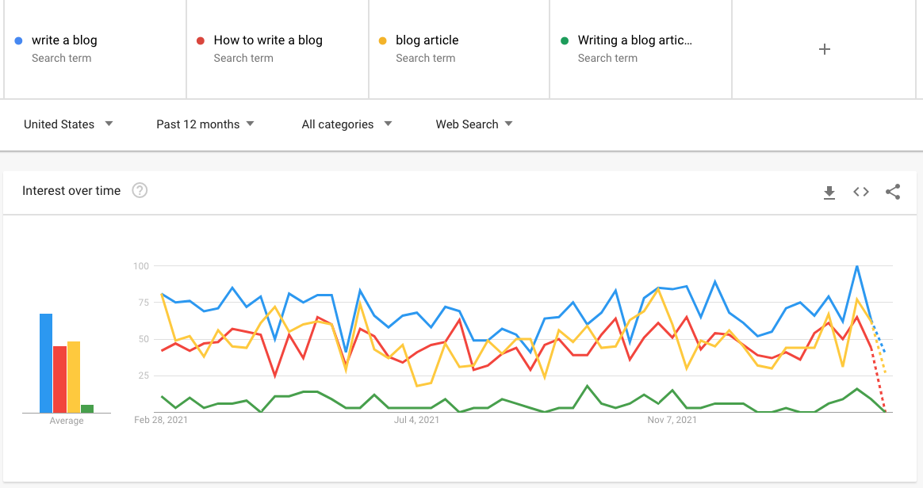This screenshot has width=923, height=488.
Task: Click red dot beside How to write a blog
Action: (x=201, y=40)
